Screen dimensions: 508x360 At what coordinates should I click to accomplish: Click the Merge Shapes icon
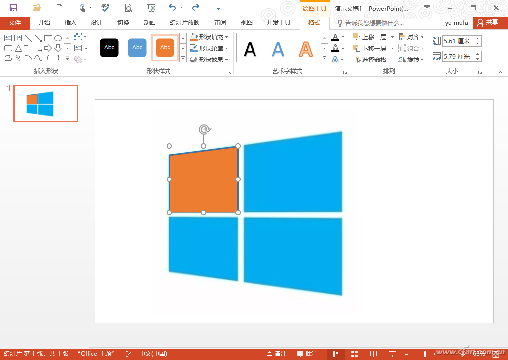(78, 60)
